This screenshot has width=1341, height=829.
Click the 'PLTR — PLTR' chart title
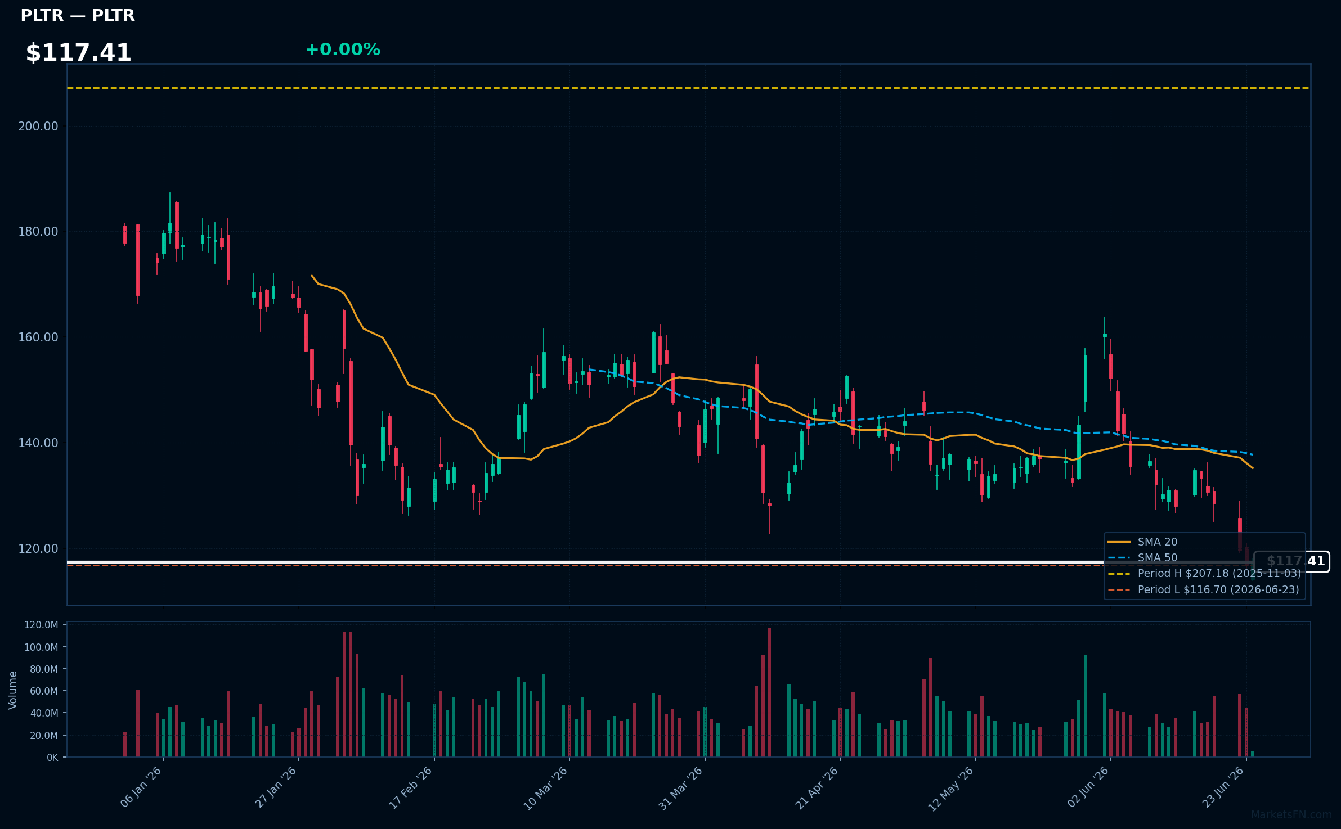pyautogui.click(x=78, y=16)
